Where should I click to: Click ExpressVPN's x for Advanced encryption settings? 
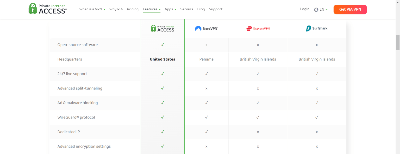click(258, 146)
